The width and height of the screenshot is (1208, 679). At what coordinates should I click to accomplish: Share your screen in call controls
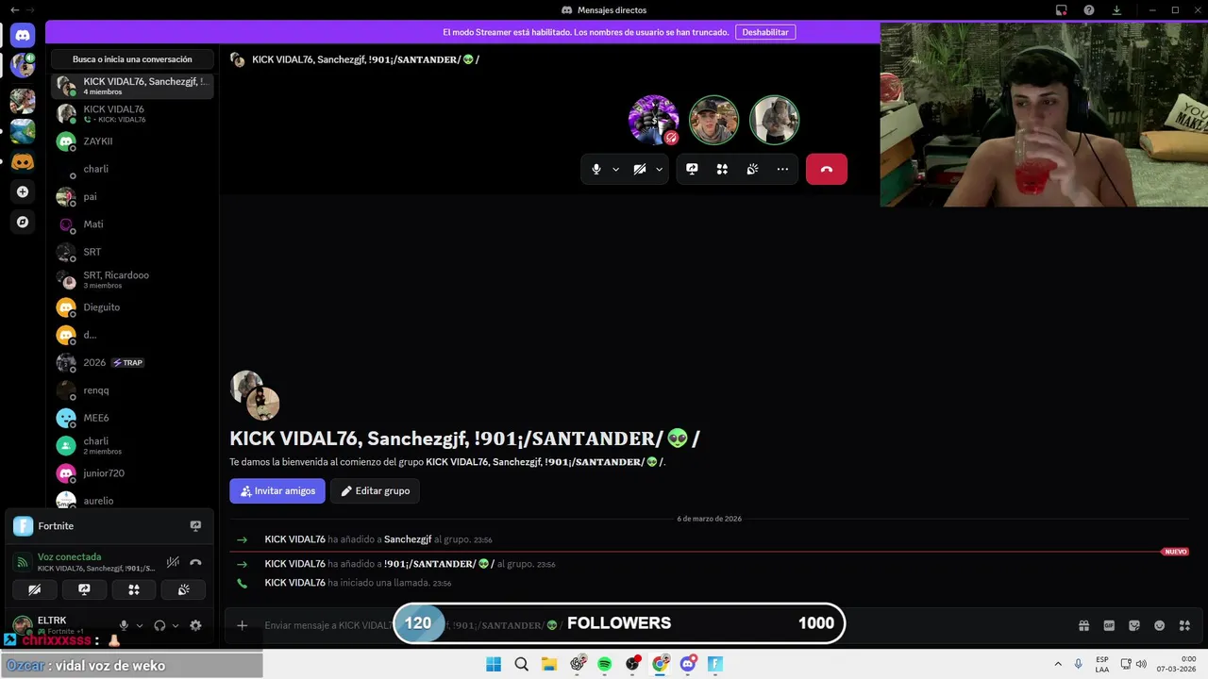tap(692, 169)
